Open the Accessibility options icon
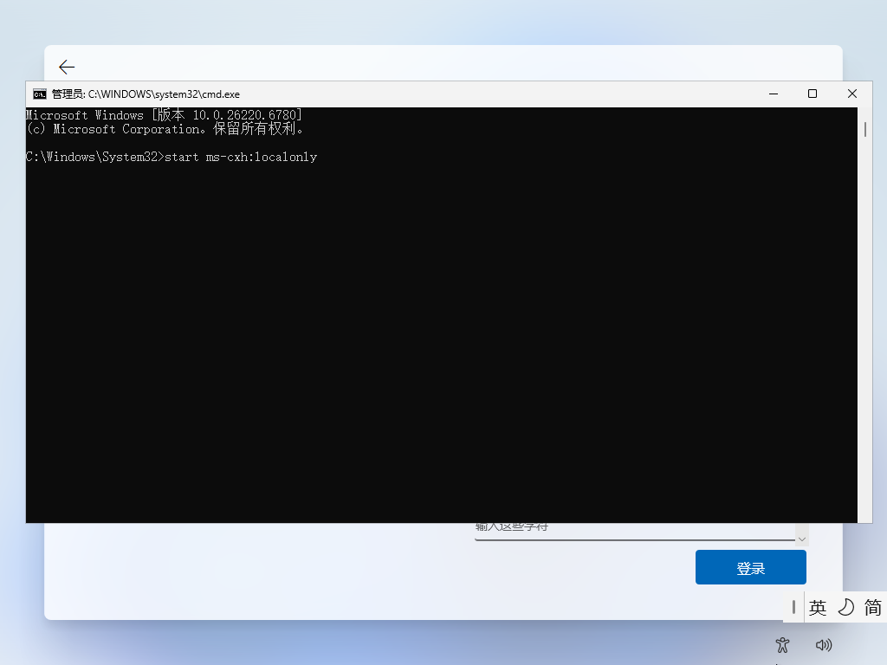 click(x=783, y=645)
